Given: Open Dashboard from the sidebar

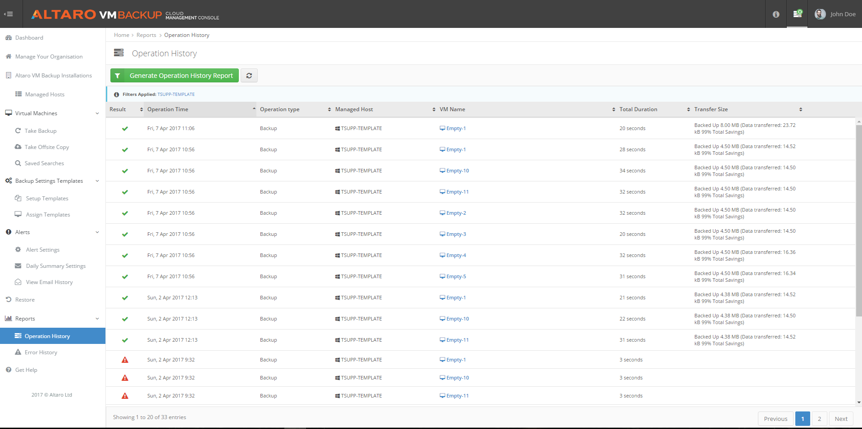Looking at the screenshot, I should click(x=29, y=38).
